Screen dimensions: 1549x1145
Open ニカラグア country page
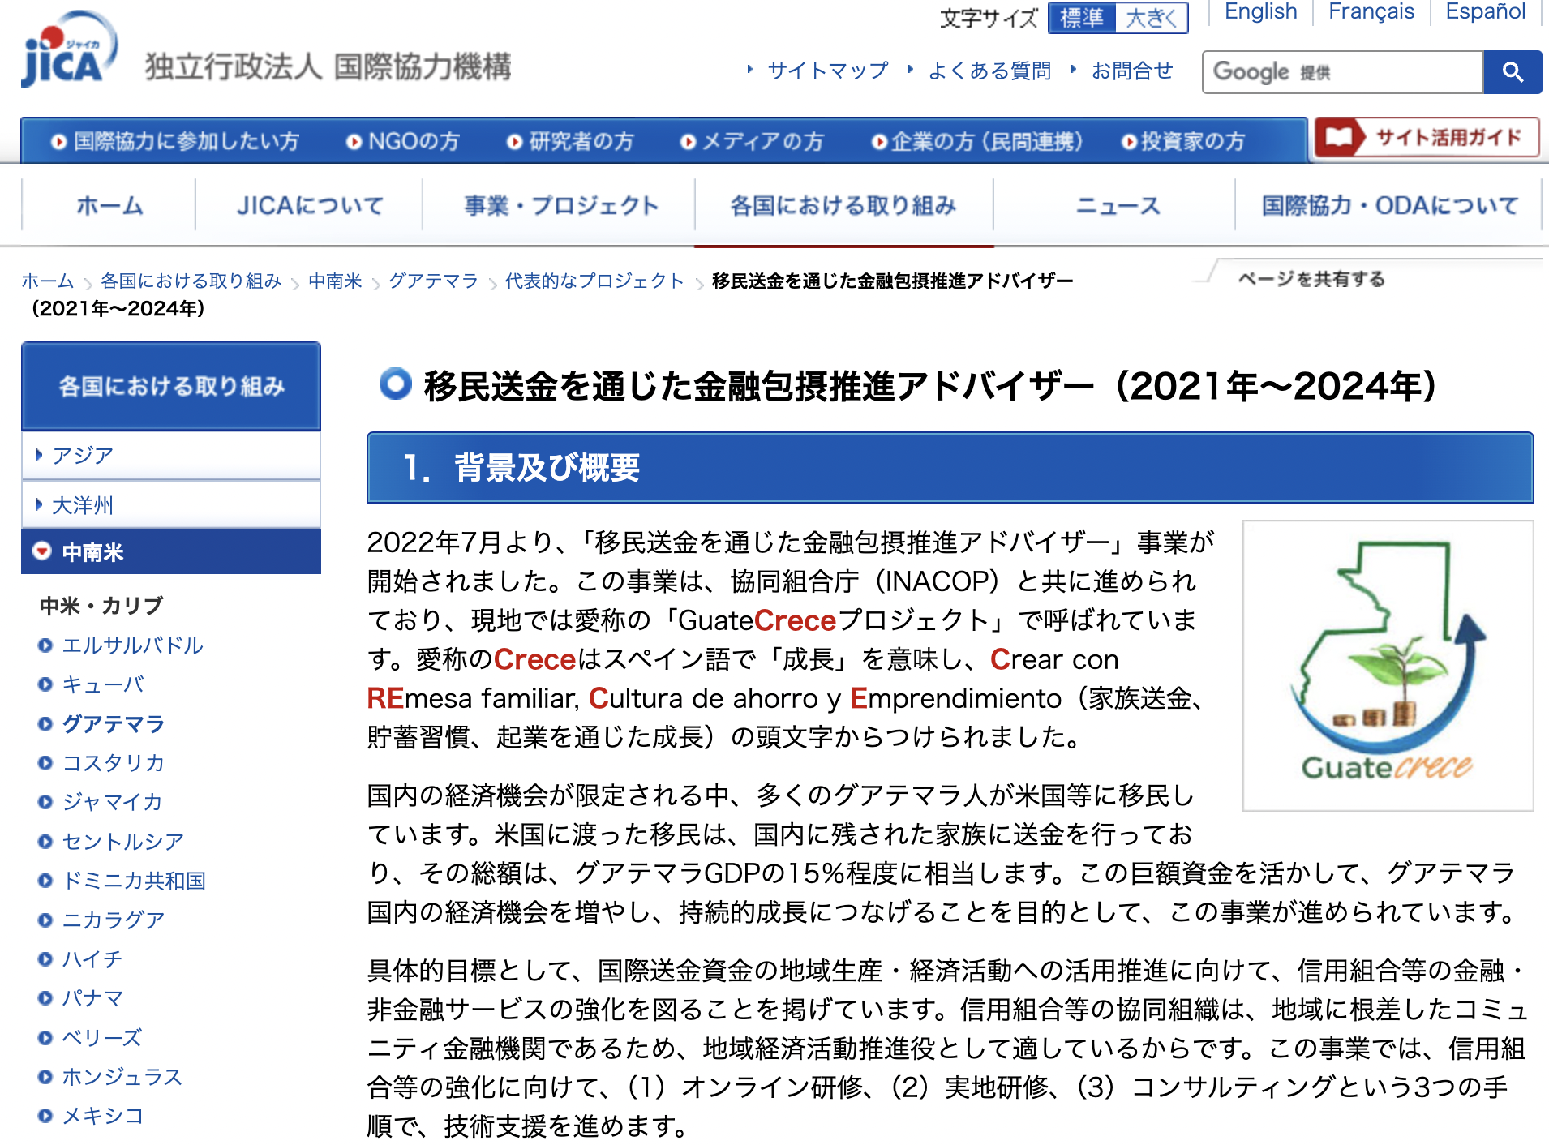[x=114, y=920]
